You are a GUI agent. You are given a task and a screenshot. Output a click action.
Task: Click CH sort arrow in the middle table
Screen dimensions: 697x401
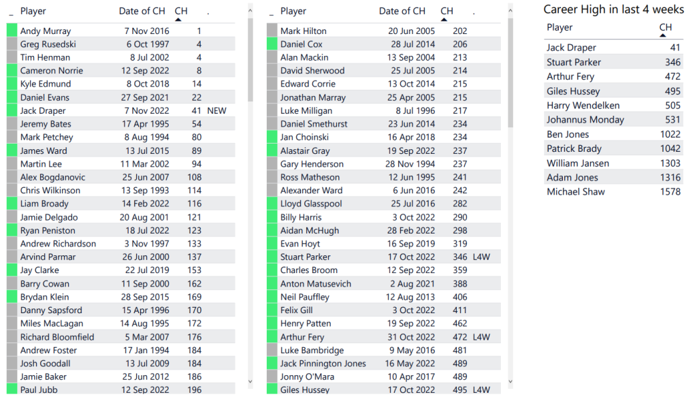pyautogui.click(x=444, y=20)
